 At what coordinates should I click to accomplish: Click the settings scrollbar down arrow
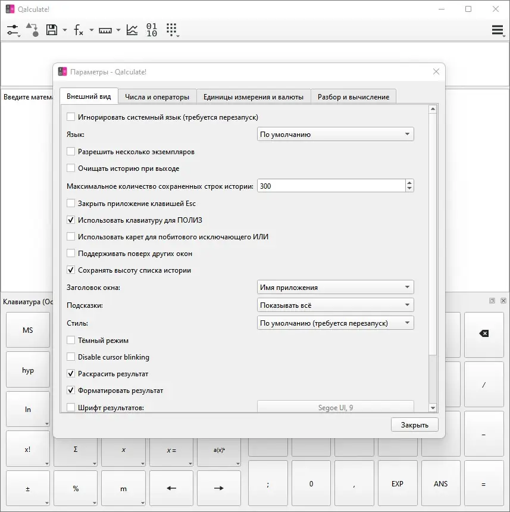coord(433,407)
